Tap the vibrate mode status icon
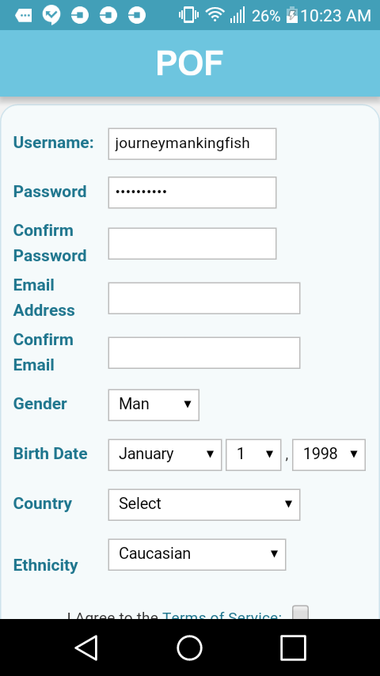This screenshot has height=676, width=380. tap(188, 16)
